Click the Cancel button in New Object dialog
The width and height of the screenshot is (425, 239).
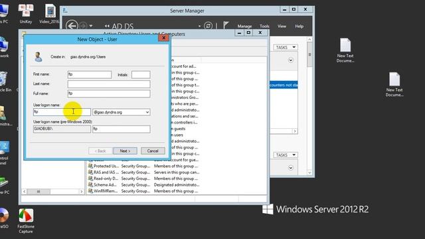tap(153, 151)
